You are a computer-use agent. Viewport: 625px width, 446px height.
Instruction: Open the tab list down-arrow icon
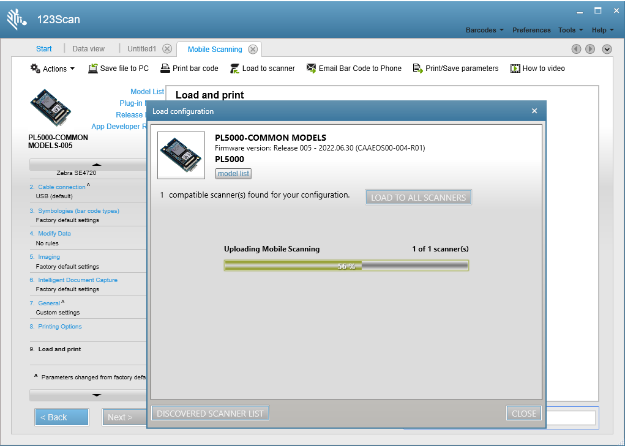point(607,49)
